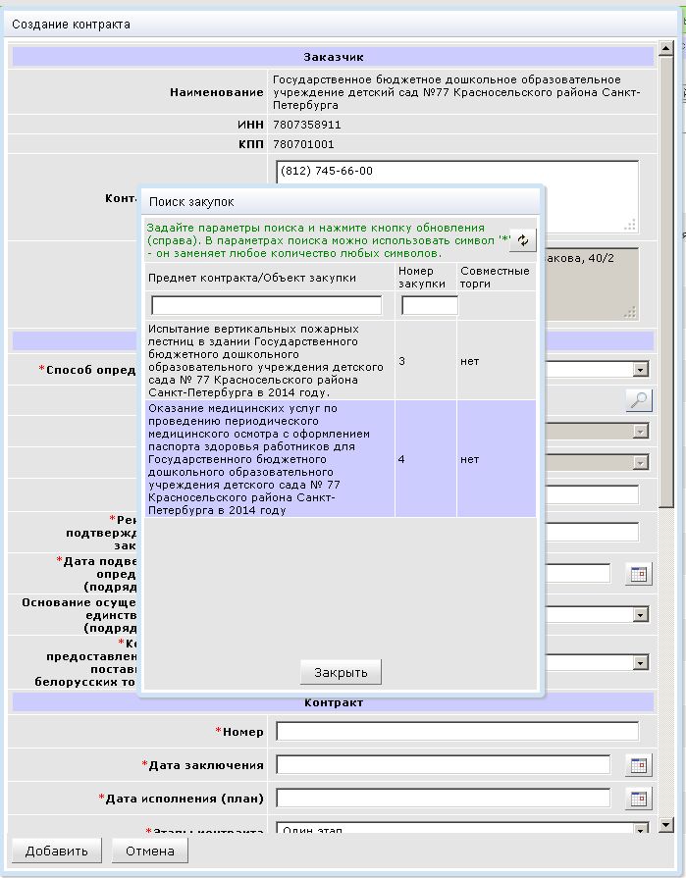
Task: Click the Заказчик section header
Action: (x=334, y=57)
